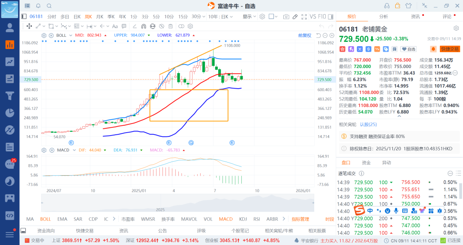This screenshot has width=463, height=245.
Task: Open 指标管理 indicator management
Action: pos(300,219)
